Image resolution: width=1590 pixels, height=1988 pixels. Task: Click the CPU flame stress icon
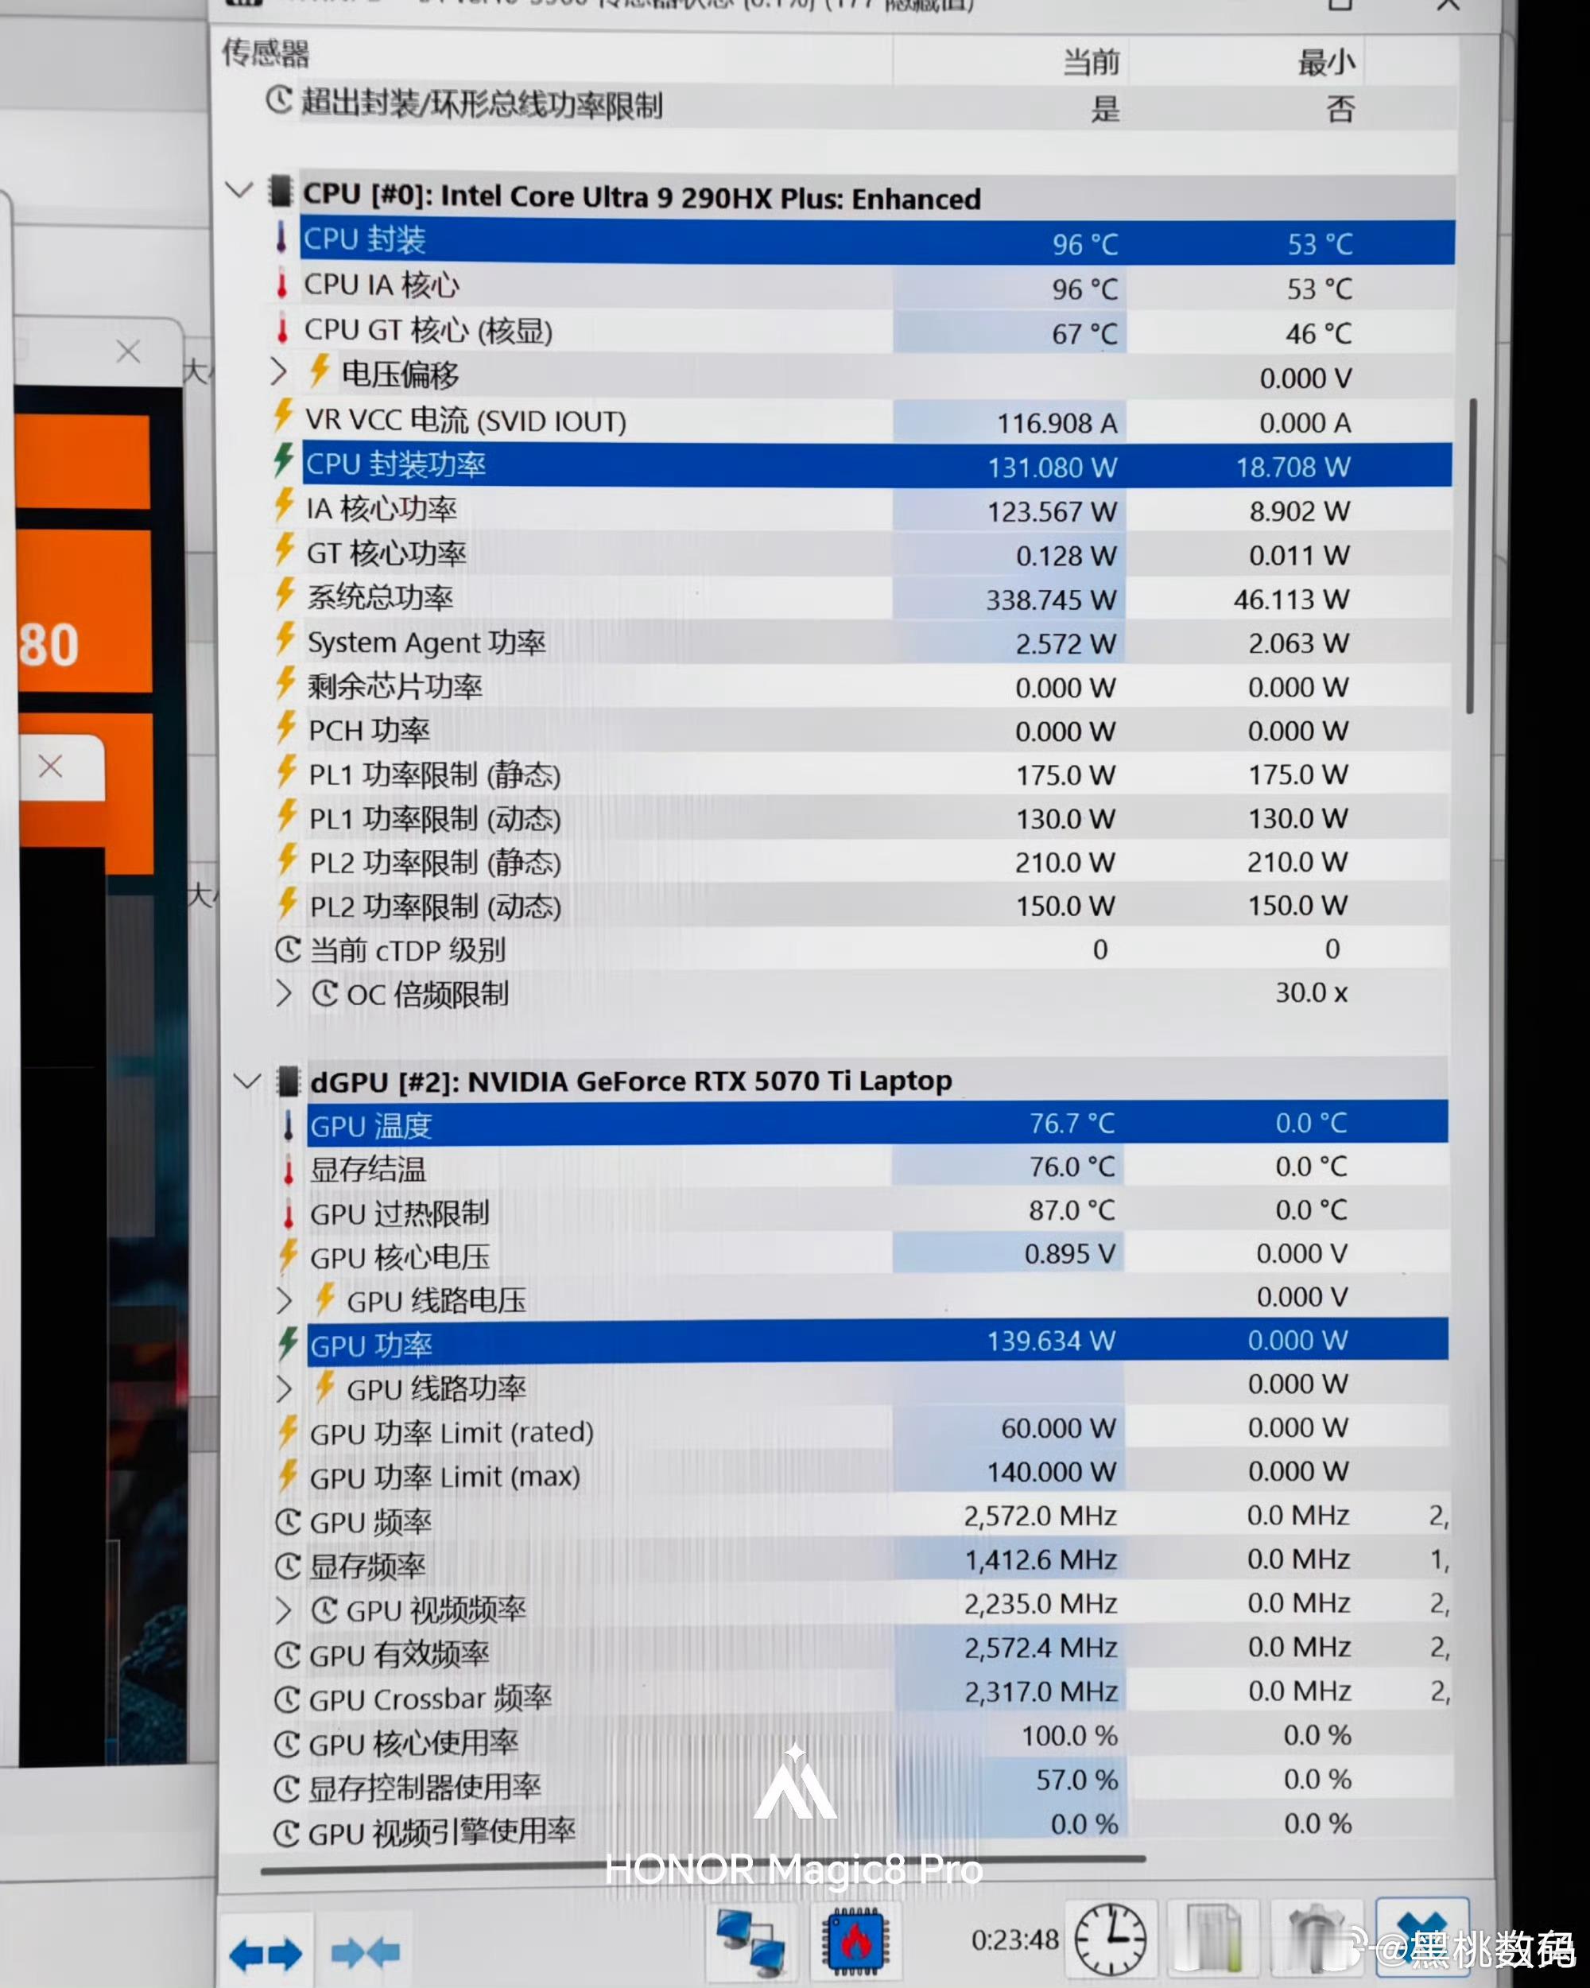pyautogui.click(x=855, y=1942)
